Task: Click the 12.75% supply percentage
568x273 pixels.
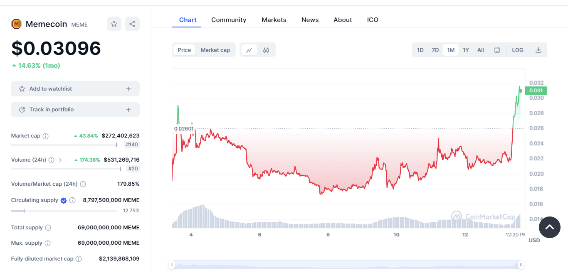Action: 131,211
